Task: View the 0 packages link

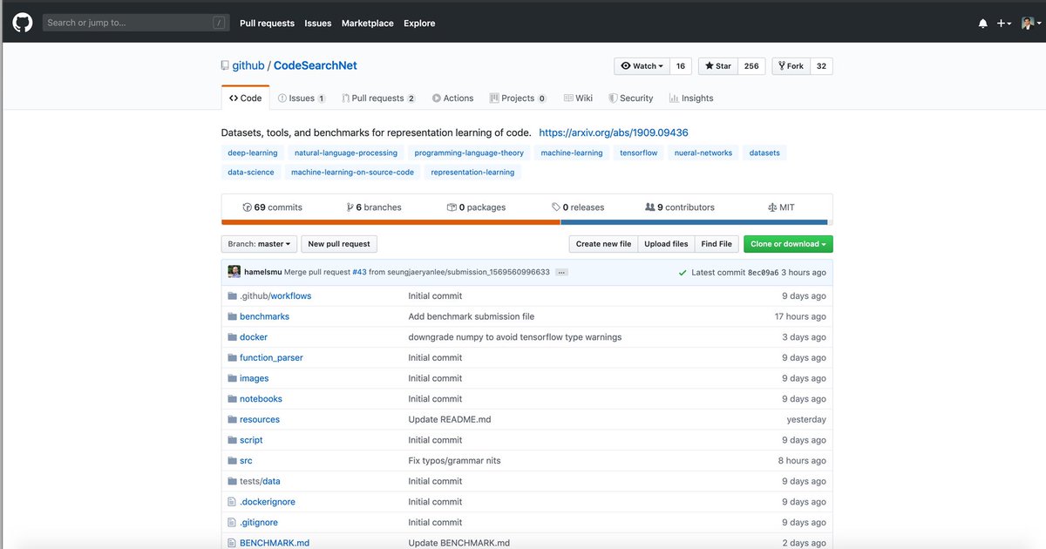Action: pyautogui.click(x=476, y=207)
